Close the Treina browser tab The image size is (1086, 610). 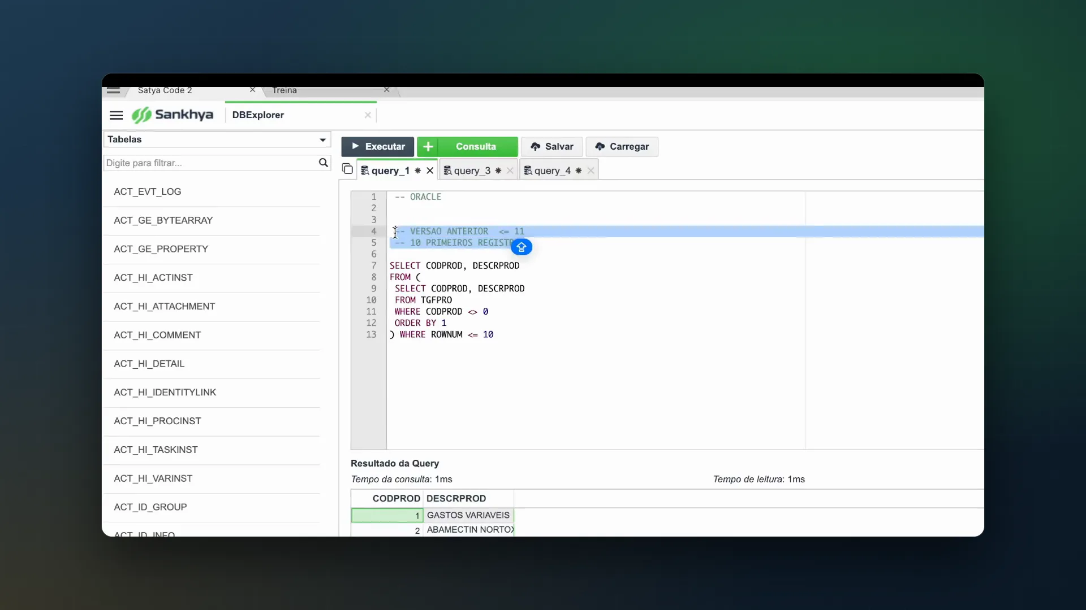point(386,90)
